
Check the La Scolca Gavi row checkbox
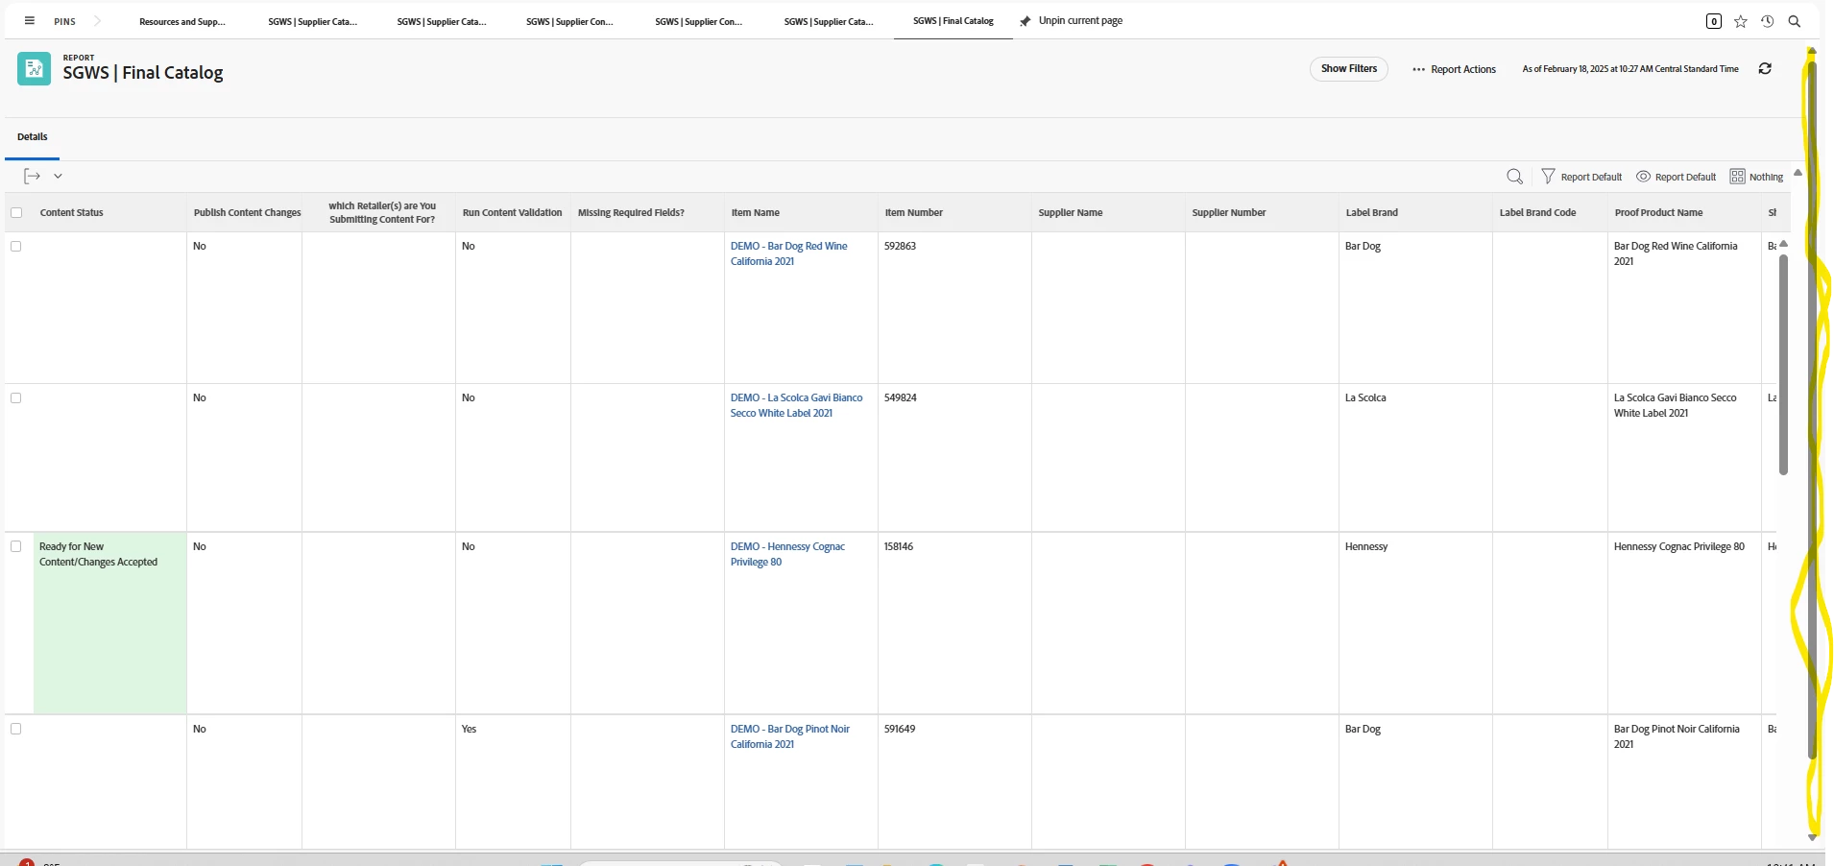16,398
